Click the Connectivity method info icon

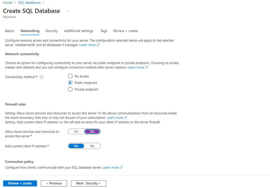pyautogui.click(x=42, y=77)
